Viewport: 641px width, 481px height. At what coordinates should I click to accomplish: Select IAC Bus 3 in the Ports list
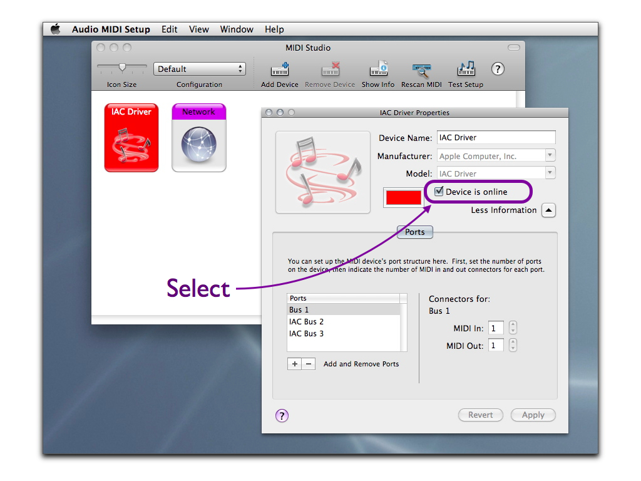[344, 333]
